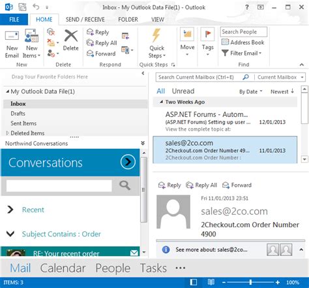Open the New Items menu
This screenshot has width=309, height=288.
(x=31, y=44)
